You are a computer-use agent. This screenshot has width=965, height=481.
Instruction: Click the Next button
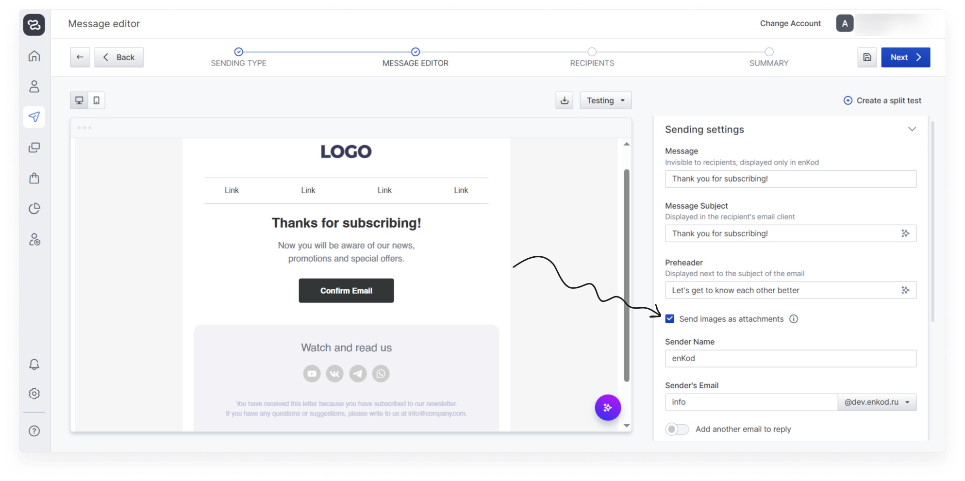905,57
